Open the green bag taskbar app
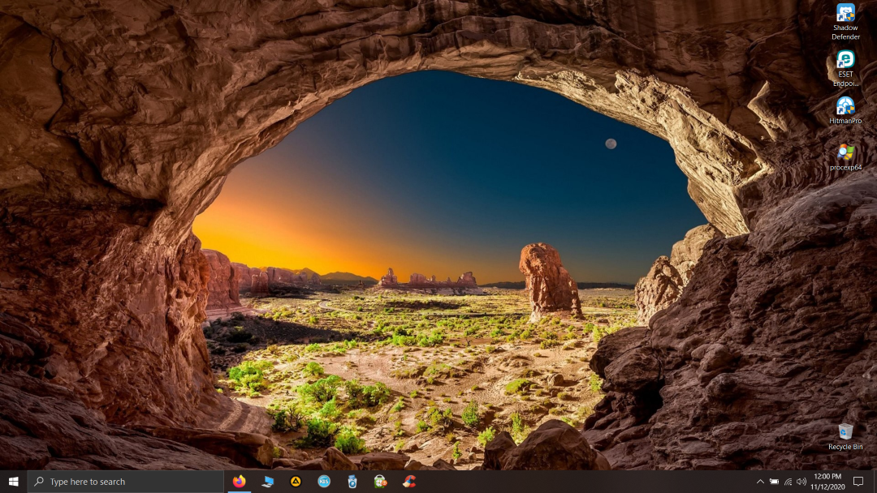 click(x=380, y=482)
